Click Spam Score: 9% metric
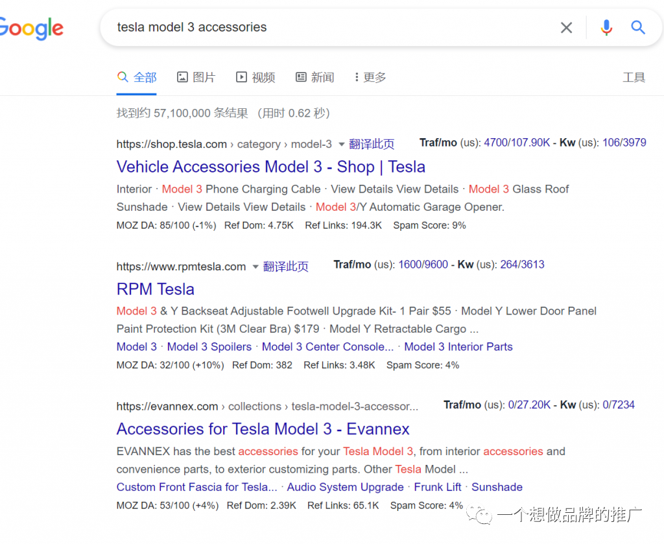The height and width of the screenshot is (544, 664). (x=429, y=226)
